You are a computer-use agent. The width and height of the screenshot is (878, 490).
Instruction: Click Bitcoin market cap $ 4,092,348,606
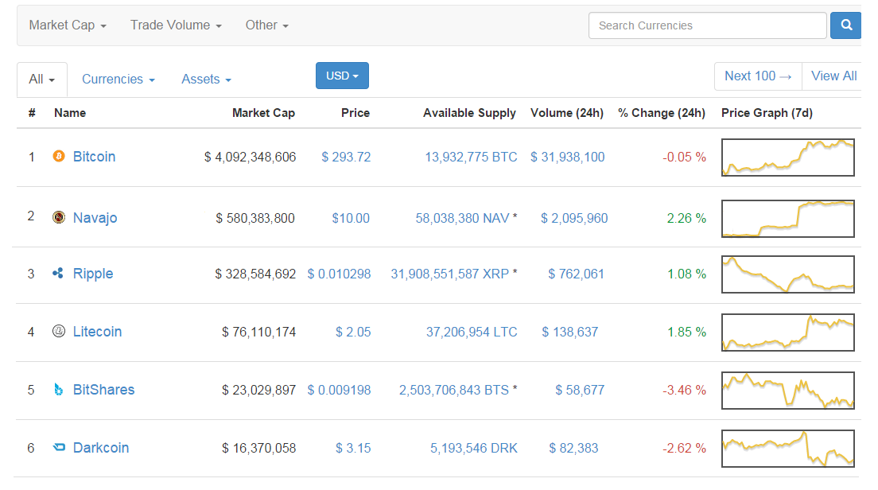click(x=250, y=157)
